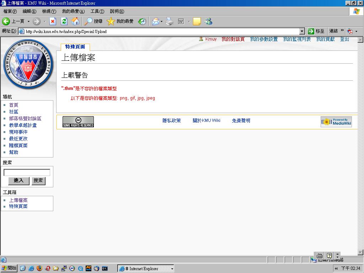Click the Kaohsiung Medical University logo
Viewport: 364px width, 273px height.
point(28,64)
